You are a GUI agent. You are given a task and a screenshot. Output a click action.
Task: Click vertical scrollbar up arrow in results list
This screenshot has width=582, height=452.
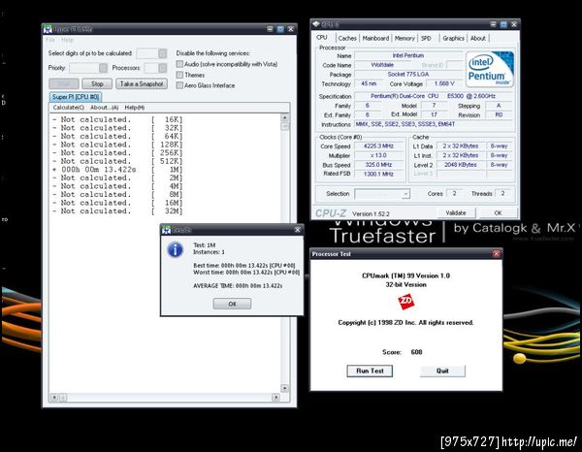tap(284, 117)
